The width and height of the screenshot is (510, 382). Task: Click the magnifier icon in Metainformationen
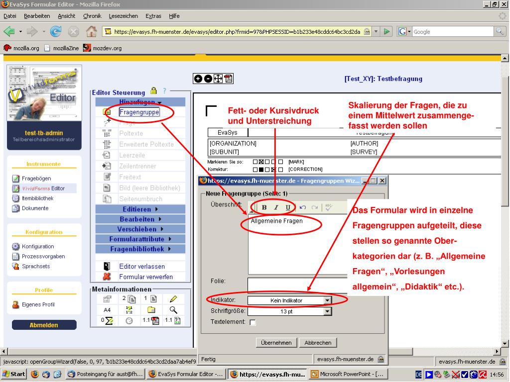click(173, 310)
